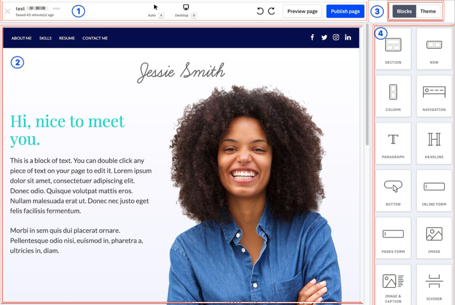Choose the Pages Form block
Image resolution: width=455 pixels, height=305 pixels.
[x=393, y=237]
